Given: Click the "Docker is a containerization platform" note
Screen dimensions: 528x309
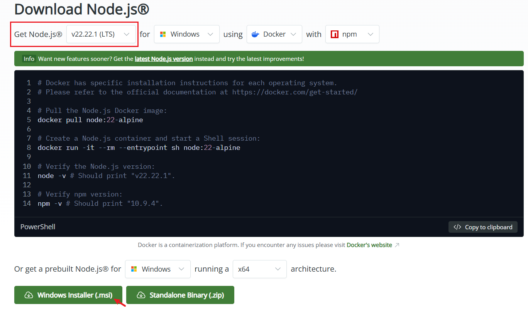Looking at the screenshot, I should [x=241, y=245].
